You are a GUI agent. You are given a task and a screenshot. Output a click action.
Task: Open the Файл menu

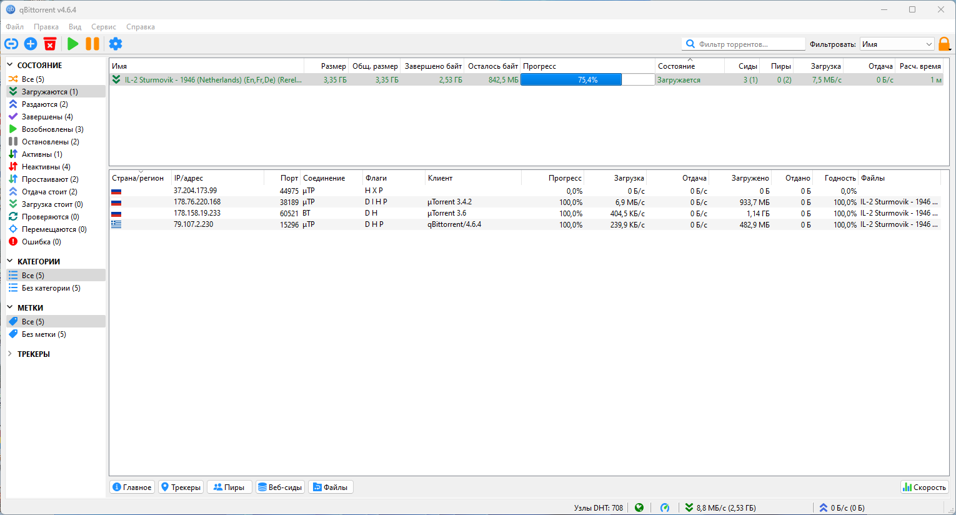click(x=15, y=27)
